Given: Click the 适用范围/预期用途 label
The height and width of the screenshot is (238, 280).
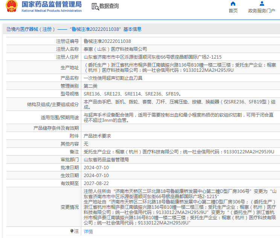Looking at the screenshot, I should point(59,117).
